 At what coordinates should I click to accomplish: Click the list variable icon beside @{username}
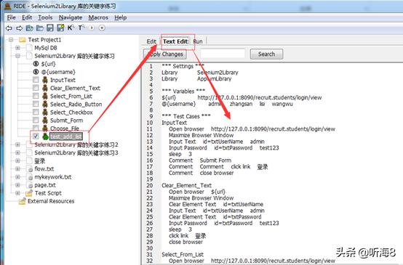click(36, 72)
